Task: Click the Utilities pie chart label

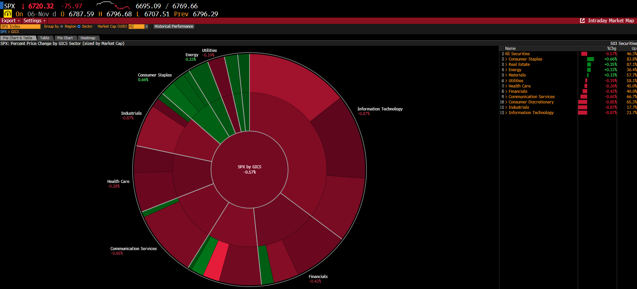Action: pos(209,51)
